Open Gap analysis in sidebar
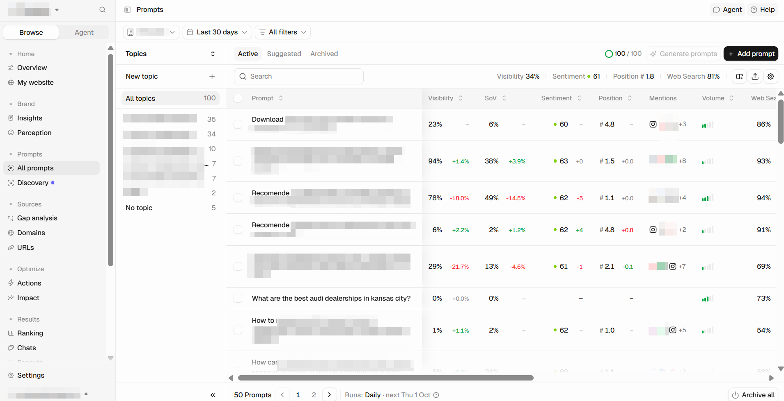The image size is (784, 401). 37,218
